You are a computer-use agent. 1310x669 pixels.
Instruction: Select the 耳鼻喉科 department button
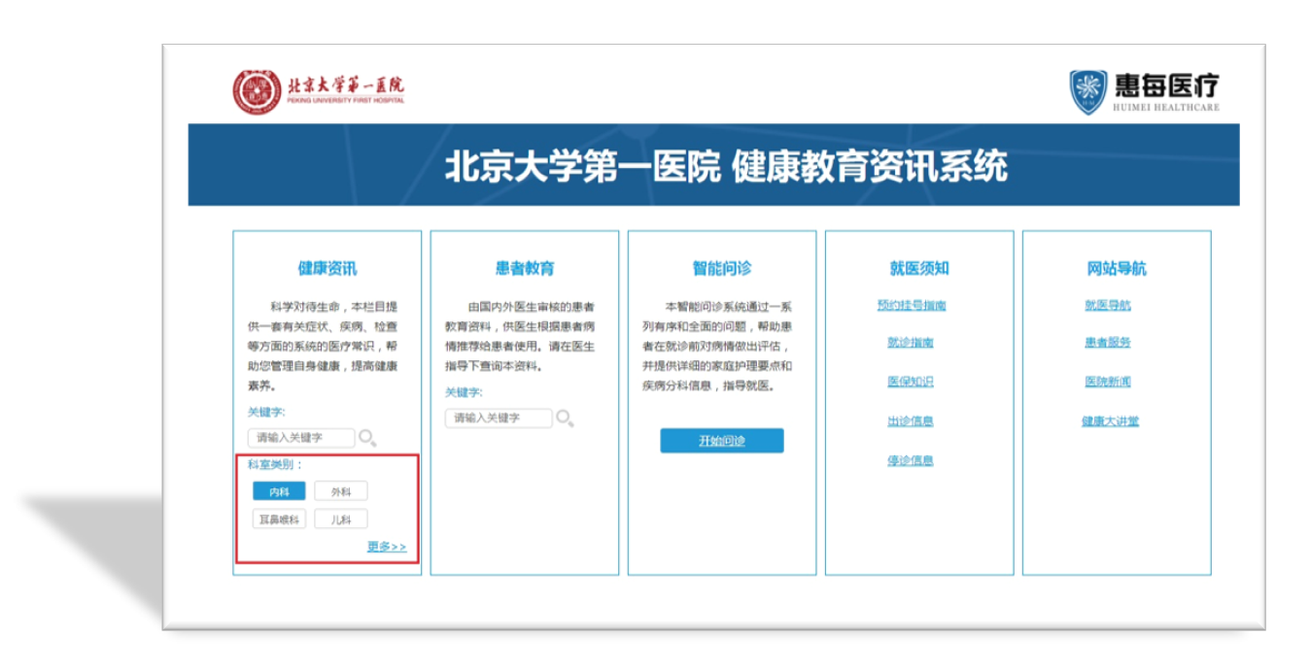tap(279, 519)
